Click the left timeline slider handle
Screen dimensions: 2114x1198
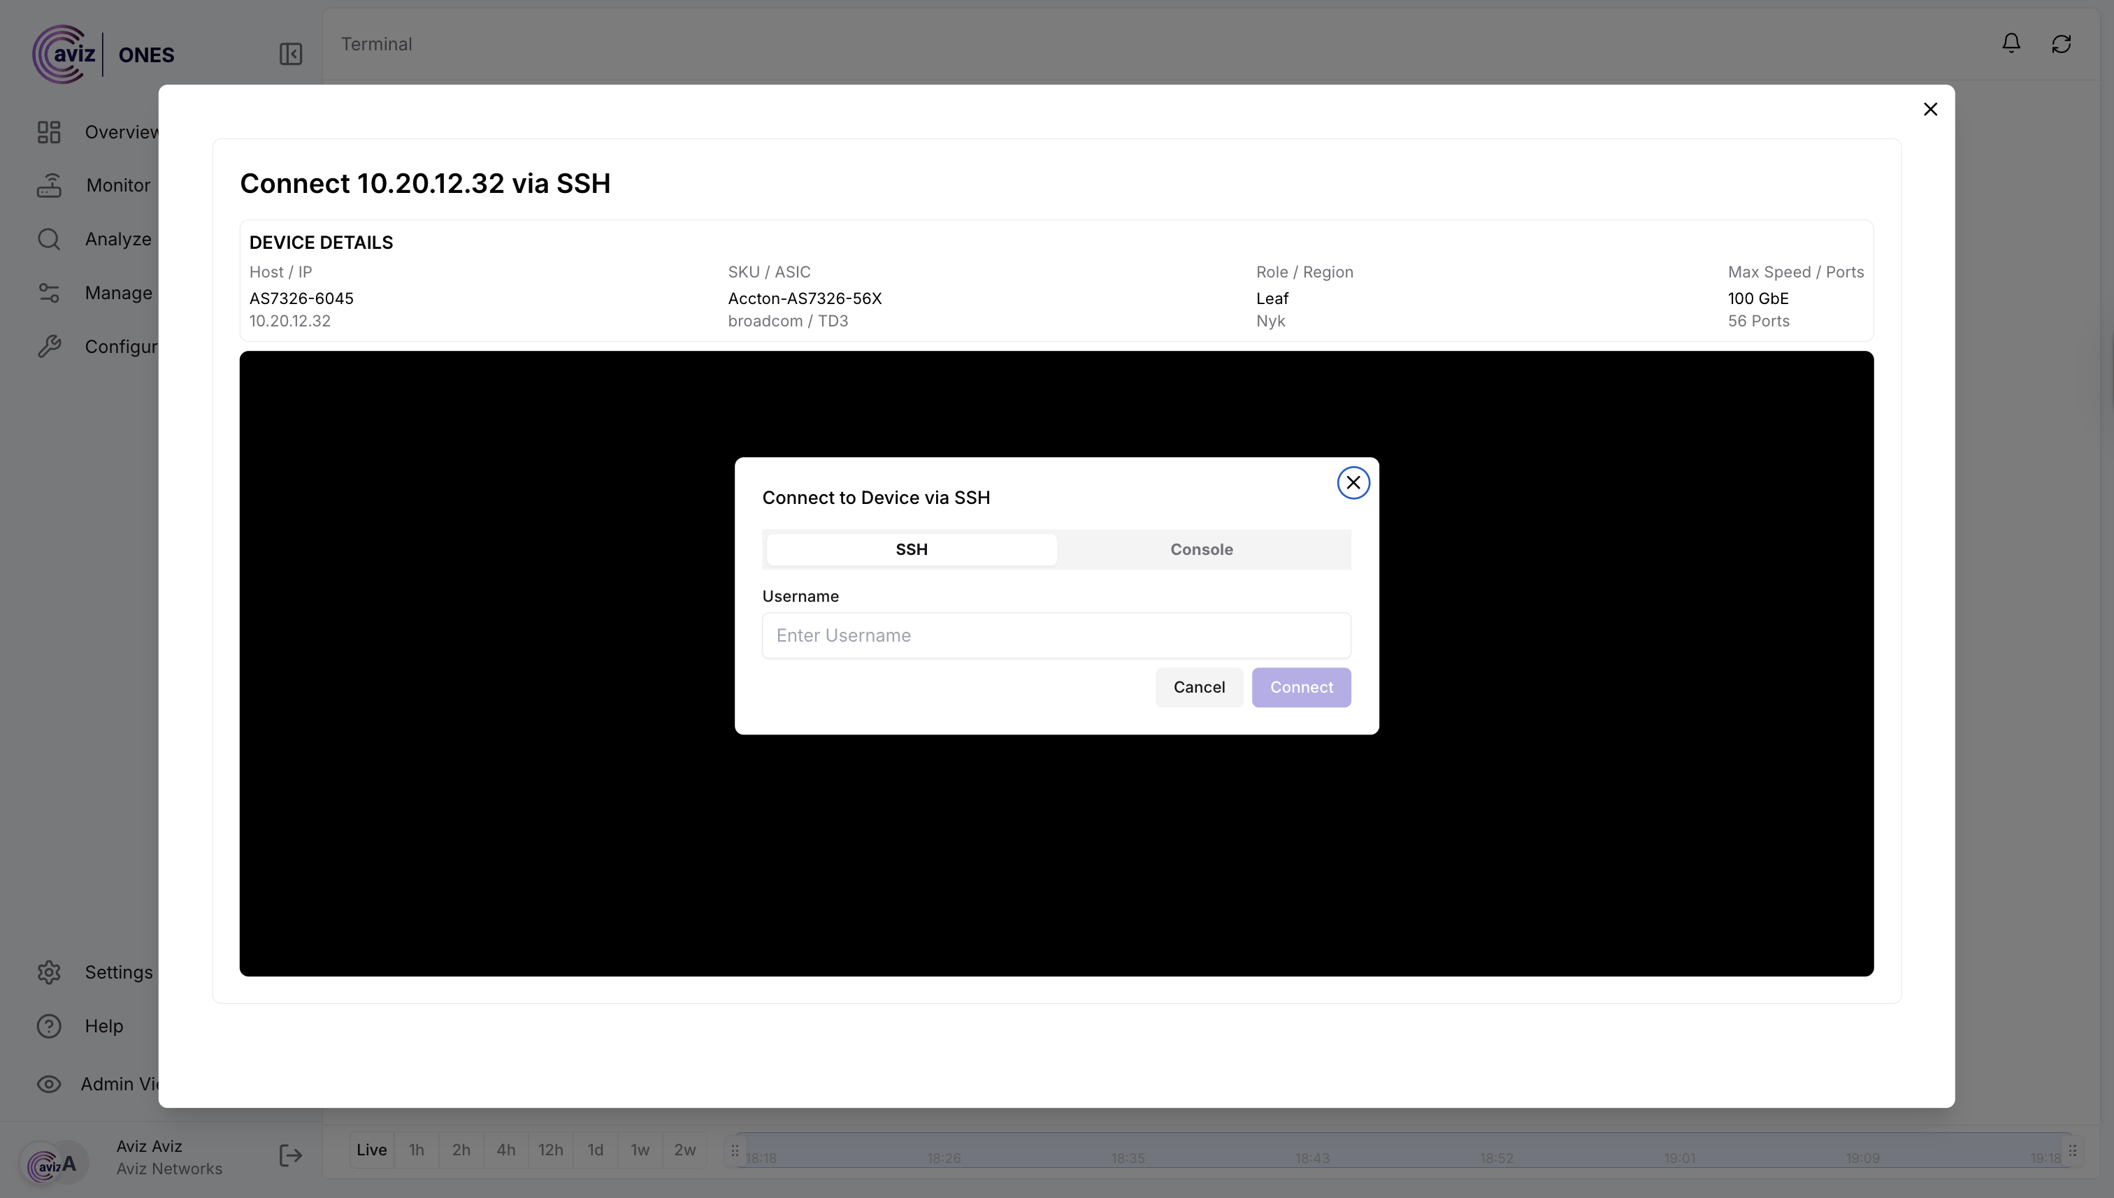[x=735, y=1150]
